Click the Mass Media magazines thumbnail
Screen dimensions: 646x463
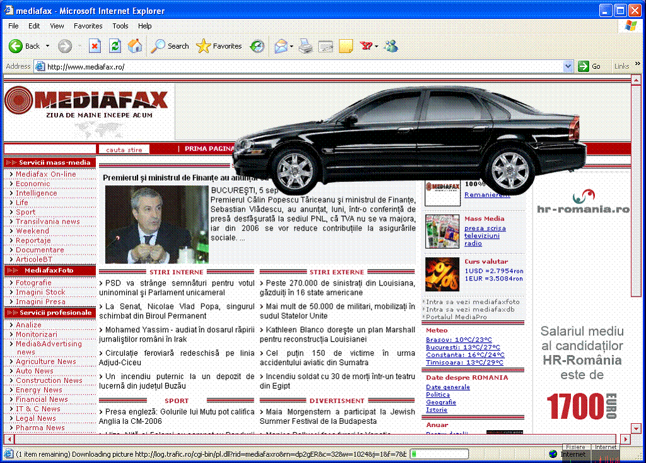tap(442, 231)
